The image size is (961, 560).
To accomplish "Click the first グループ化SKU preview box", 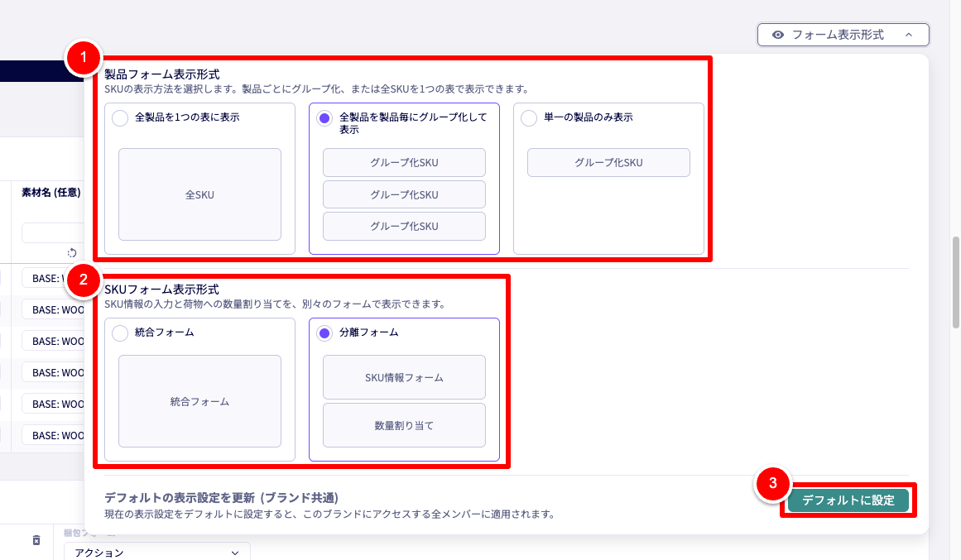I will (404, 162).
